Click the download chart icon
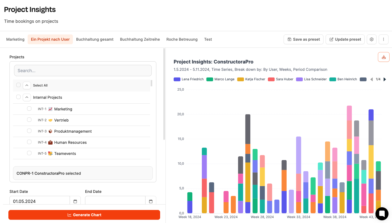392x223 pixels. [384, 57]
